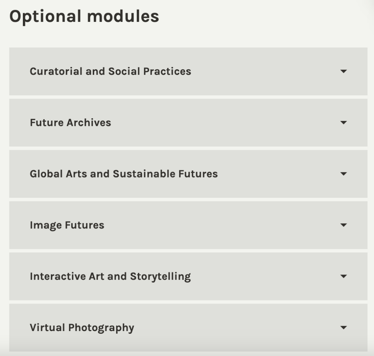Click the arrow icon for Curatorial and Social Practices
374x356 pixels.
[343, 71]
